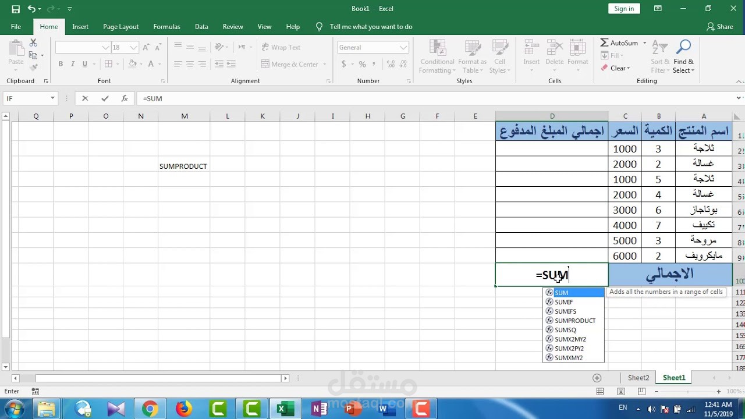
Task: Toggle Italic formatting
Action: 73,64
